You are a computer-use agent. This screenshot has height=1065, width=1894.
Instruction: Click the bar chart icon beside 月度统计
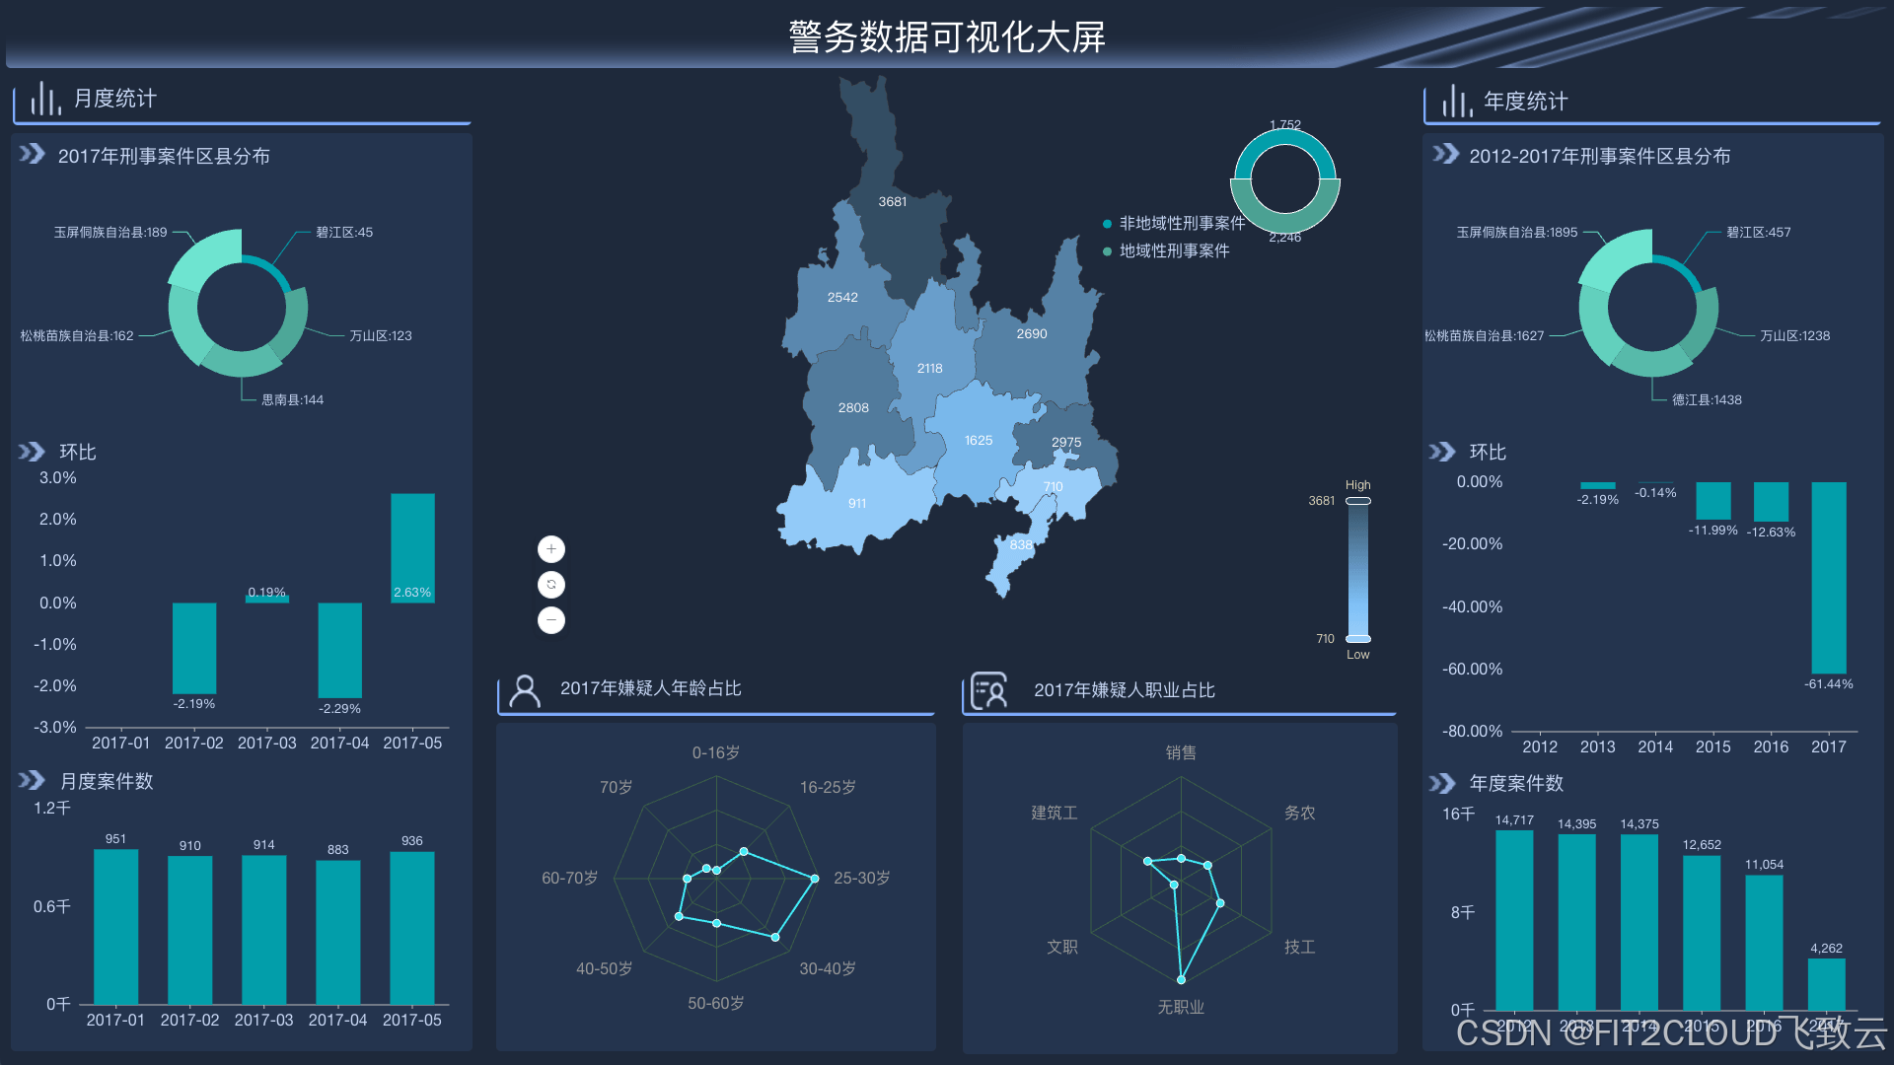[44, 99]
